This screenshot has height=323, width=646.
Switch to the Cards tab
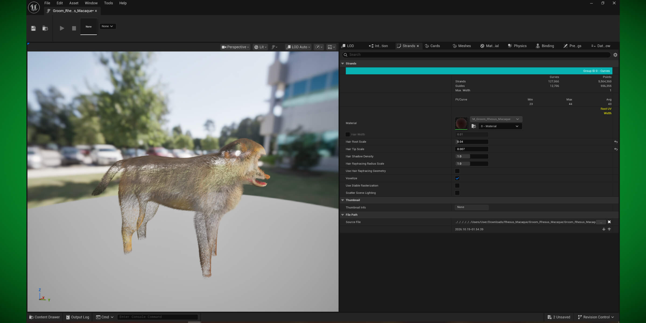[x=432, y=46]
